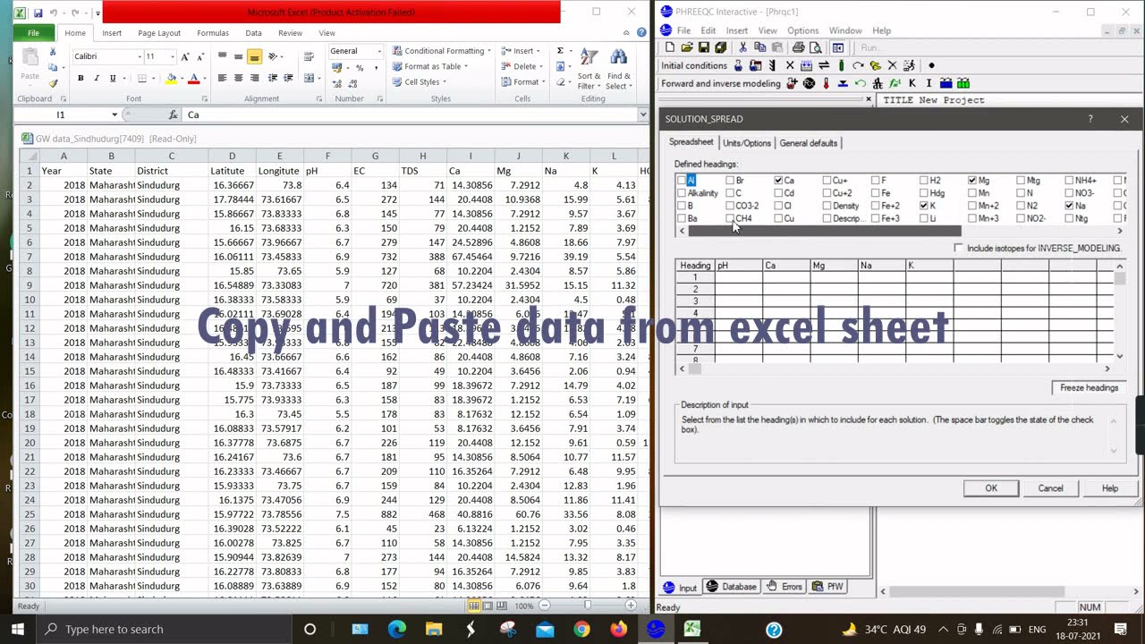
Task: Expand the Excel formula bar
Action: point(642,114)
